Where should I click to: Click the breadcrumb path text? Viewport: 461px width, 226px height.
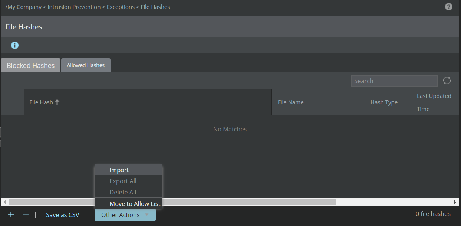tap(88, 7)
